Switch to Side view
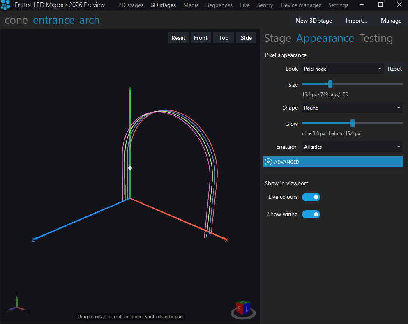Viewport: 408px width, 324px height. 246,38
